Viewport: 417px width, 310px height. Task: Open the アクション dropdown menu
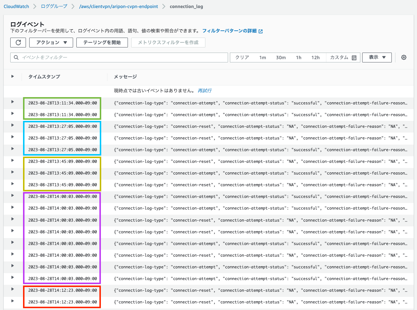(x=51, y=42)
